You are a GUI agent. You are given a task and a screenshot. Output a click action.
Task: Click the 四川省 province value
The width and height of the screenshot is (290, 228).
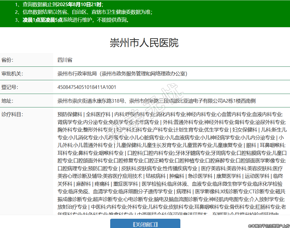coord(65,60)
